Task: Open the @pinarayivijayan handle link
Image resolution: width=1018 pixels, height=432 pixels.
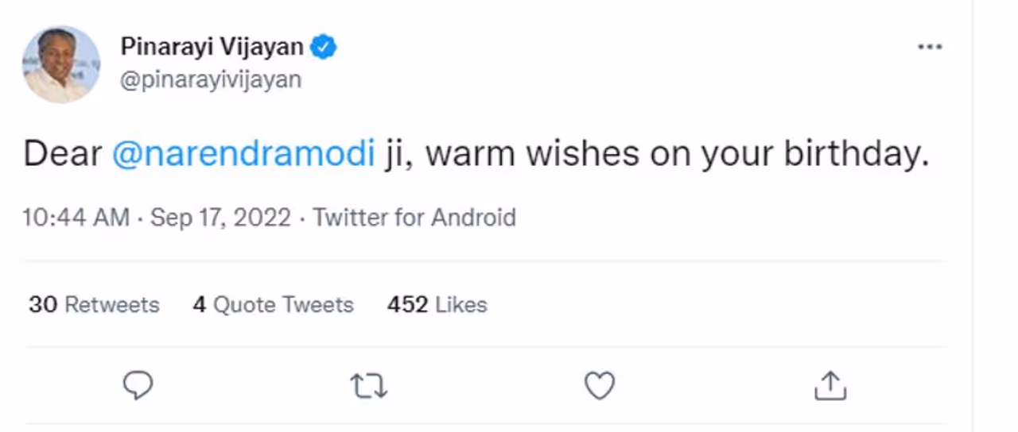Action: click(211, 80)
